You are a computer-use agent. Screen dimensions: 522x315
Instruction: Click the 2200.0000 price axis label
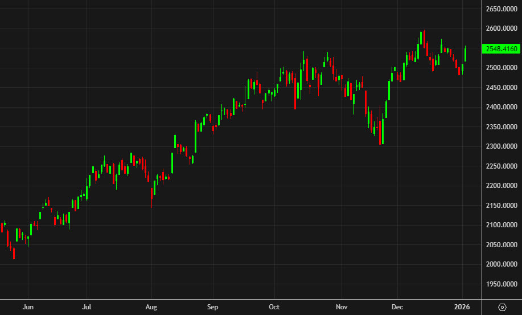[x=502, y=186]
